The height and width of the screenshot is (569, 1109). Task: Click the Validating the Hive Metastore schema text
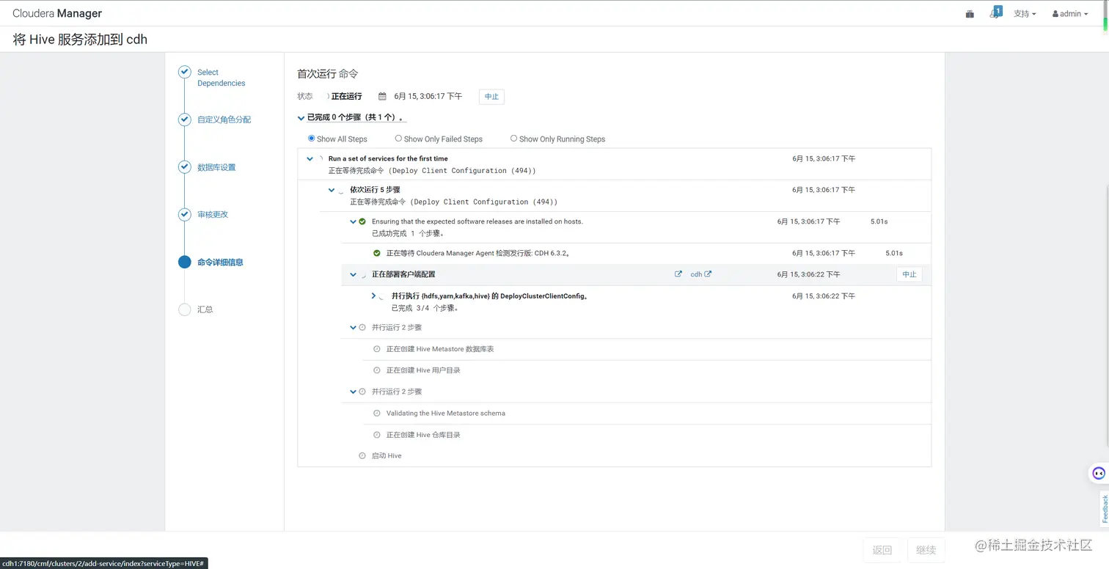(x=446, y=414)
